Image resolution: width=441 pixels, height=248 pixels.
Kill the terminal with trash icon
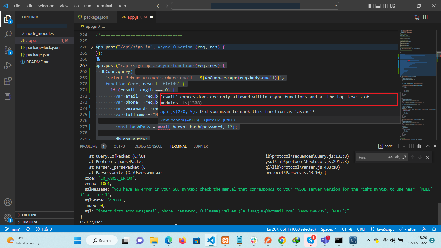point(419,146)
